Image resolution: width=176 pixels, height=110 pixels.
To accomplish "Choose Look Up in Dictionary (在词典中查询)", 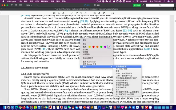I will 127,67.
